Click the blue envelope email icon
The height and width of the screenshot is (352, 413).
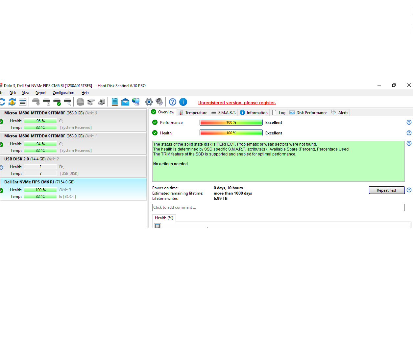coord(125,102)
